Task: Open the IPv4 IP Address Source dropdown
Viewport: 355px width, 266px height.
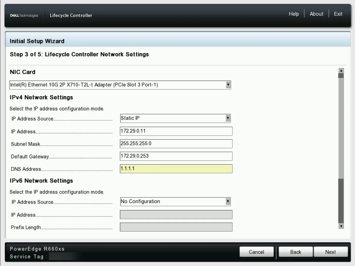Action: coord(175,118)
